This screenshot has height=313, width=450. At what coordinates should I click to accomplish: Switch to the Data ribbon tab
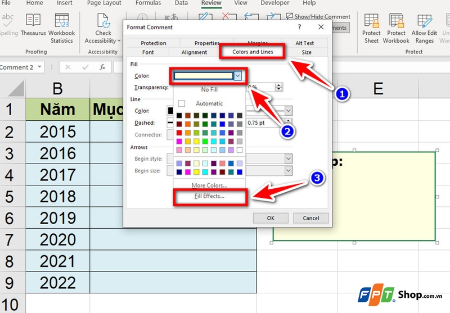[x=181, y=3]
